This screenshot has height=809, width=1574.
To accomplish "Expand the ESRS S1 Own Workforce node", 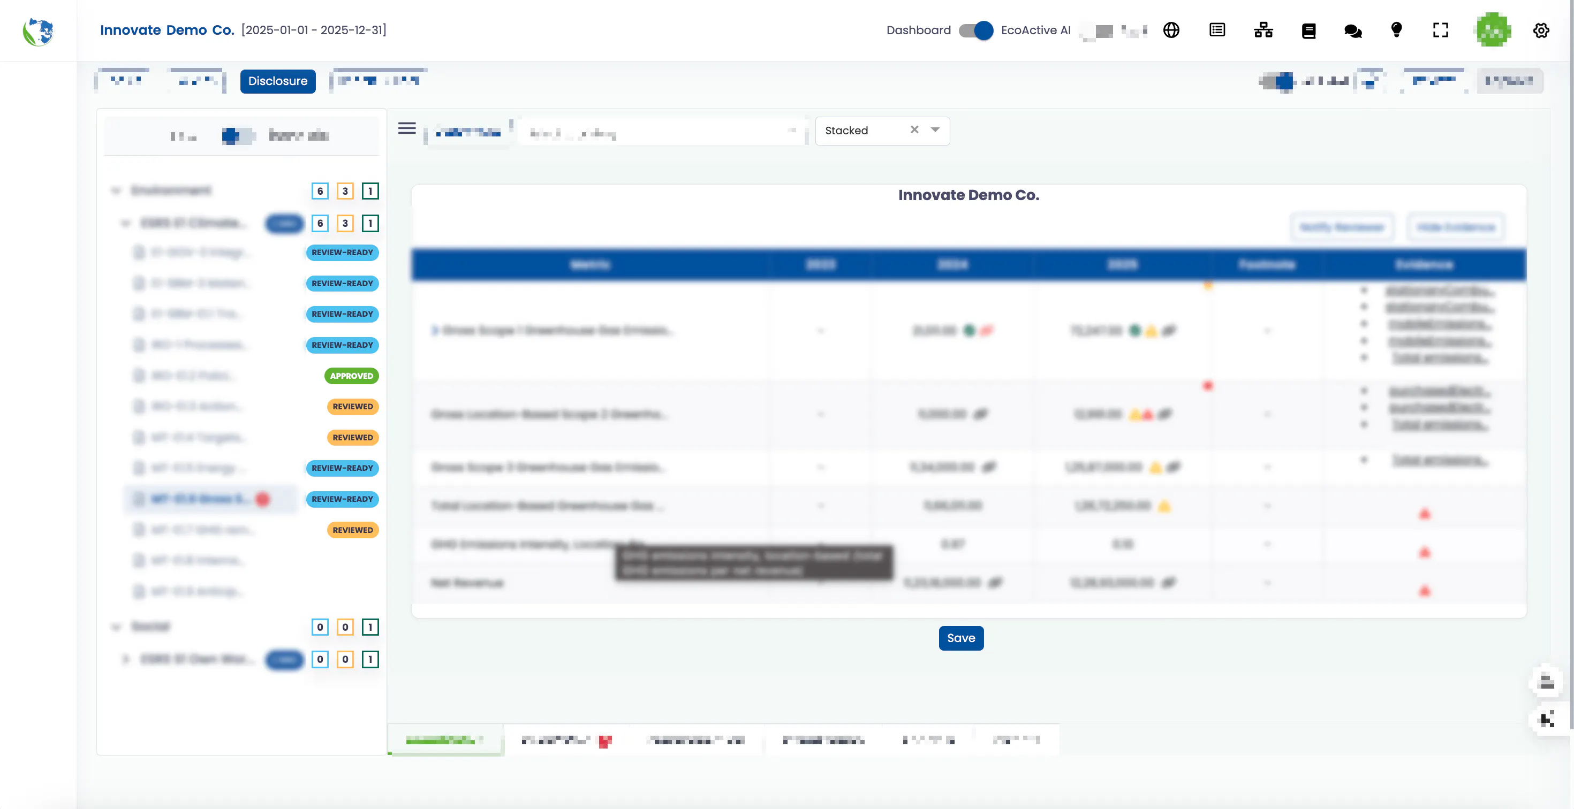I will click(x=126, y=659).
